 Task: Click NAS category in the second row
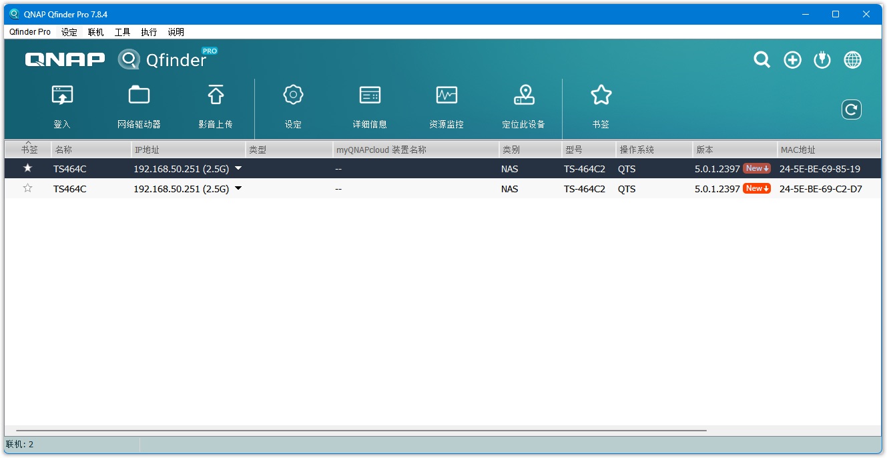click(x=509, y=189)
